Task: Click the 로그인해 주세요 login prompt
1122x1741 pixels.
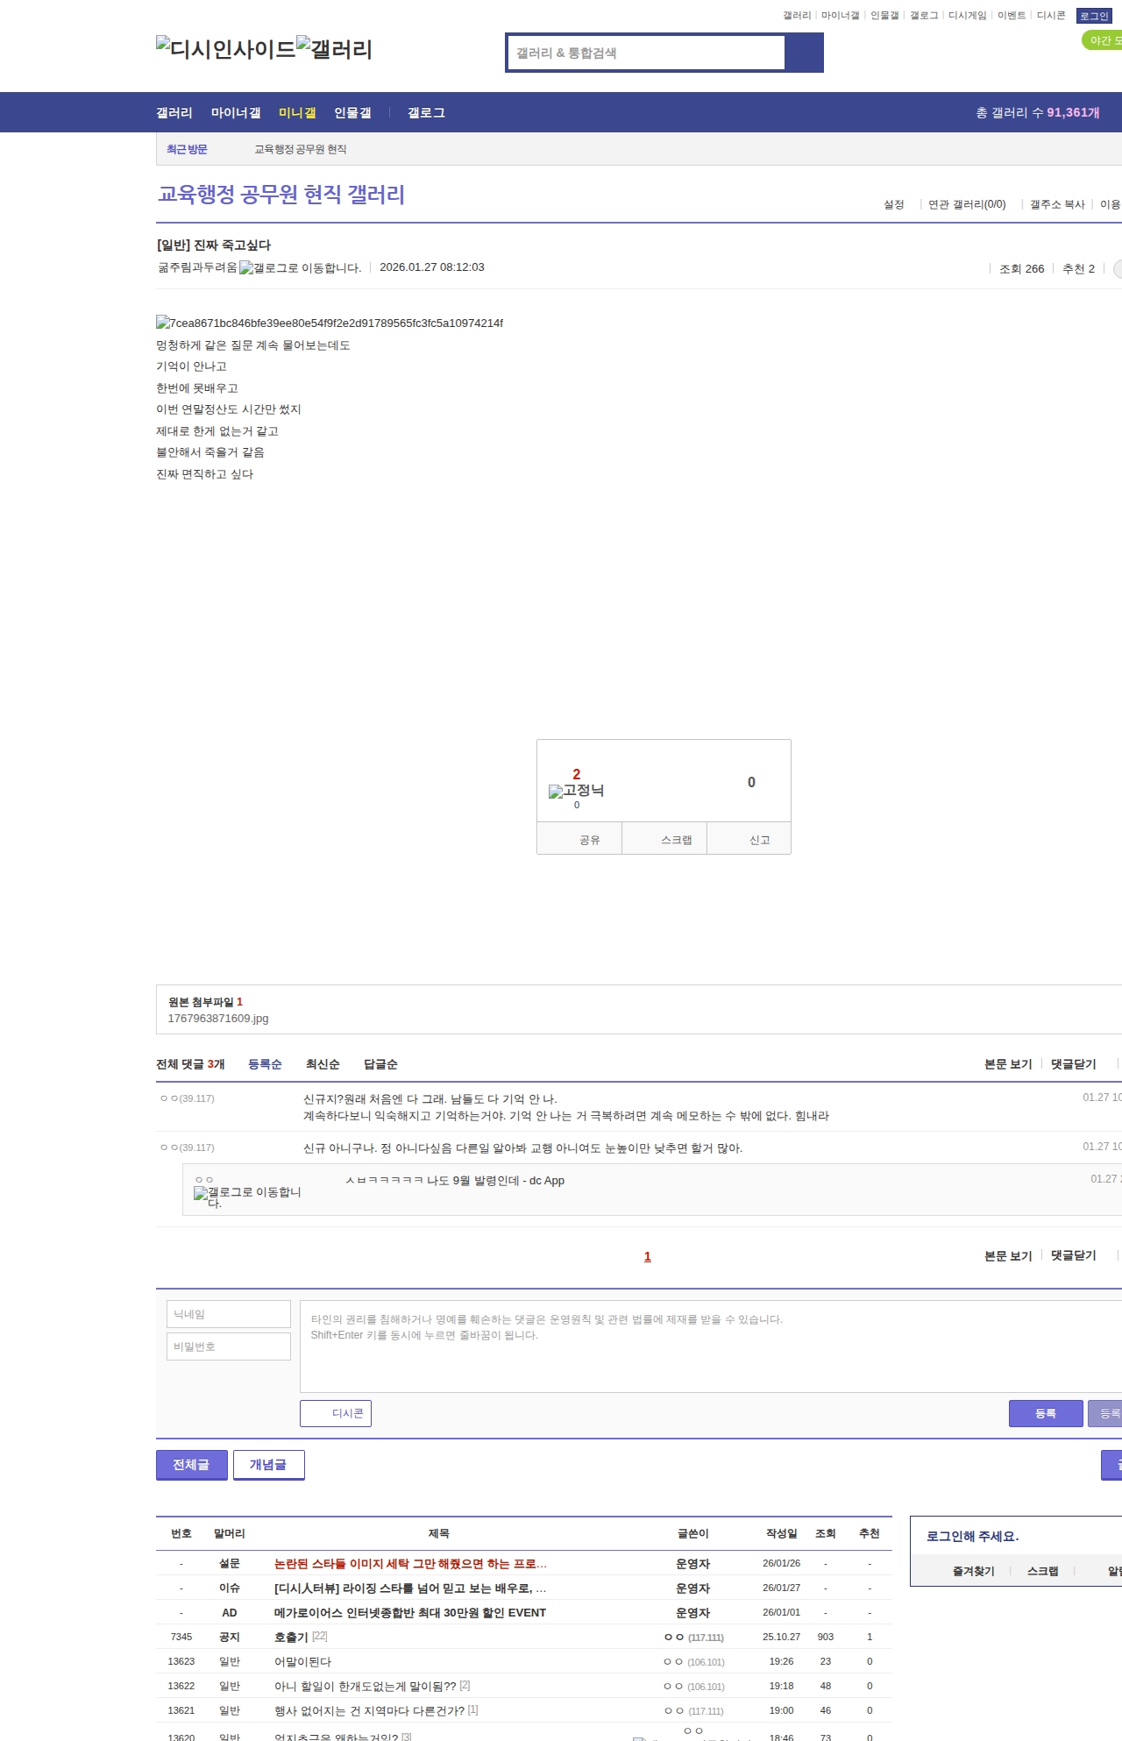Action: [973, 1536]
